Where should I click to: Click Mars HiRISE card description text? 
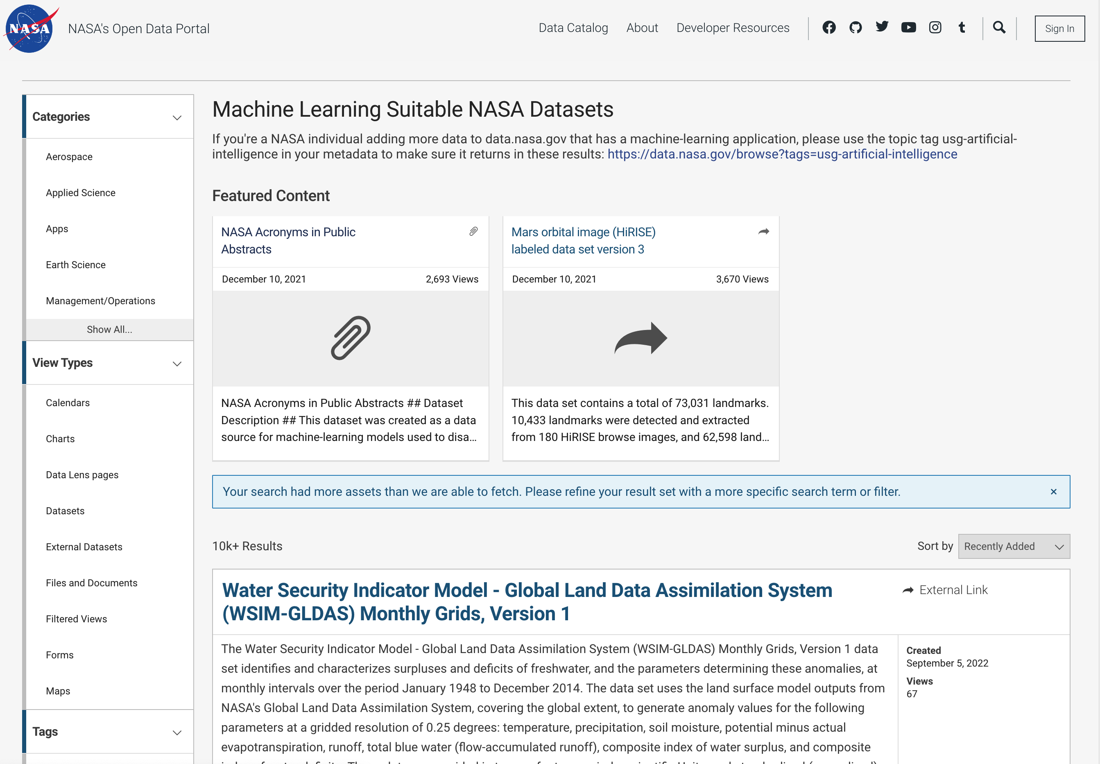tap(640, 420)
